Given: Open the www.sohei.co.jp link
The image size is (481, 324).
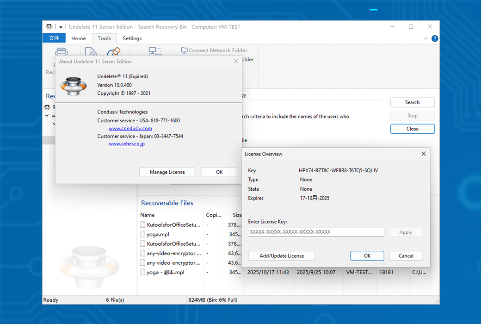Looking at the screenshot, I should click(127, 144).
